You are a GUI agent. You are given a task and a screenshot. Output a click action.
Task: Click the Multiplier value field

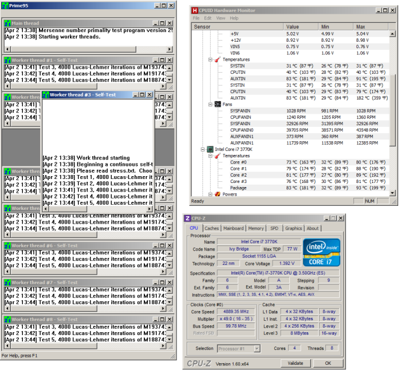(x=236, y=319)
